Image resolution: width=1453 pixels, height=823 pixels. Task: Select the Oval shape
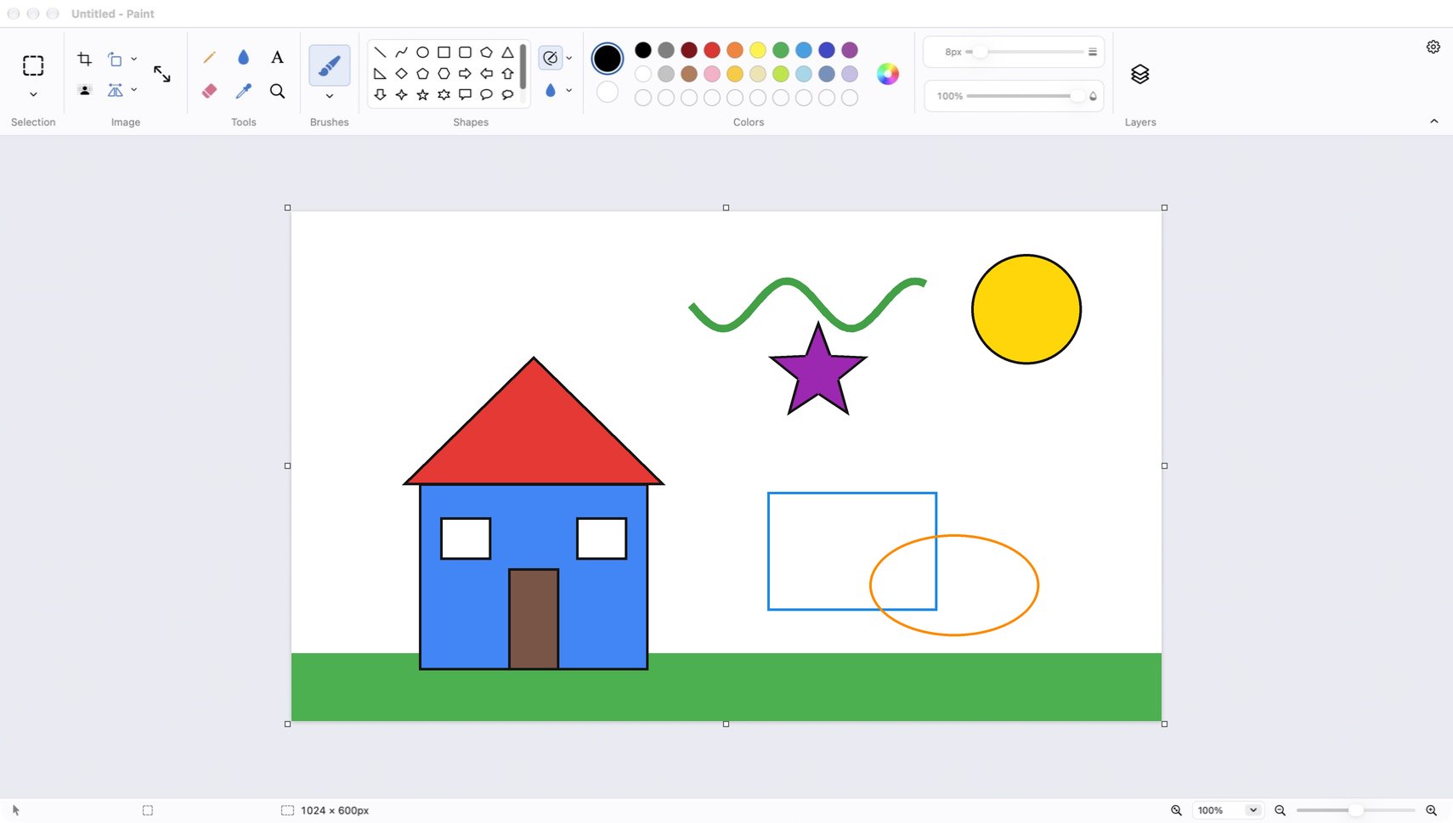422,52
